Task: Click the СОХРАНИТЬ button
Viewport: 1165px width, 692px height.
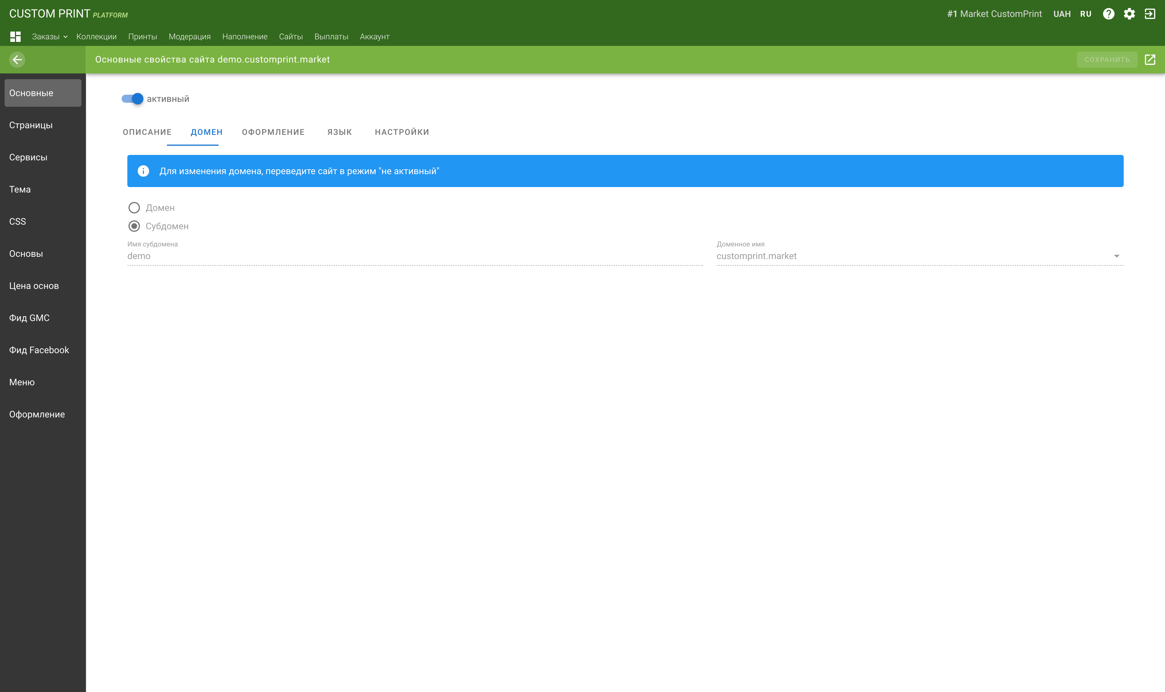Action: 1107,60
